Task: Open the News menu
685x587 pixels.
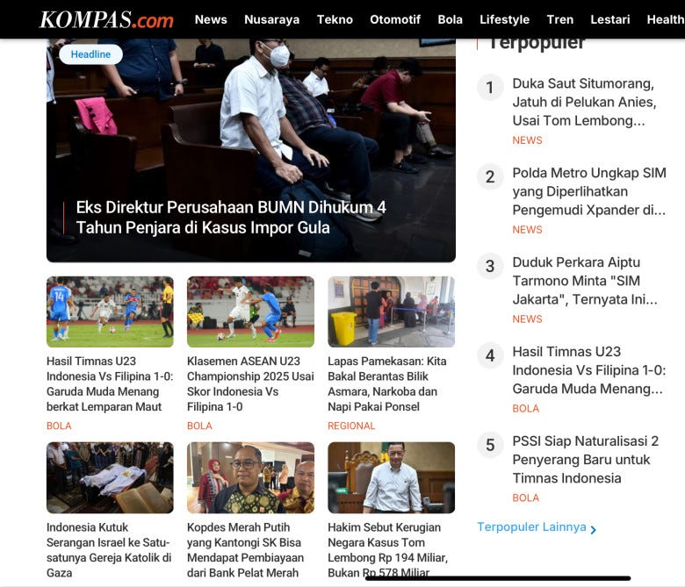Action: pyautogui.click(x=211, y=19)
